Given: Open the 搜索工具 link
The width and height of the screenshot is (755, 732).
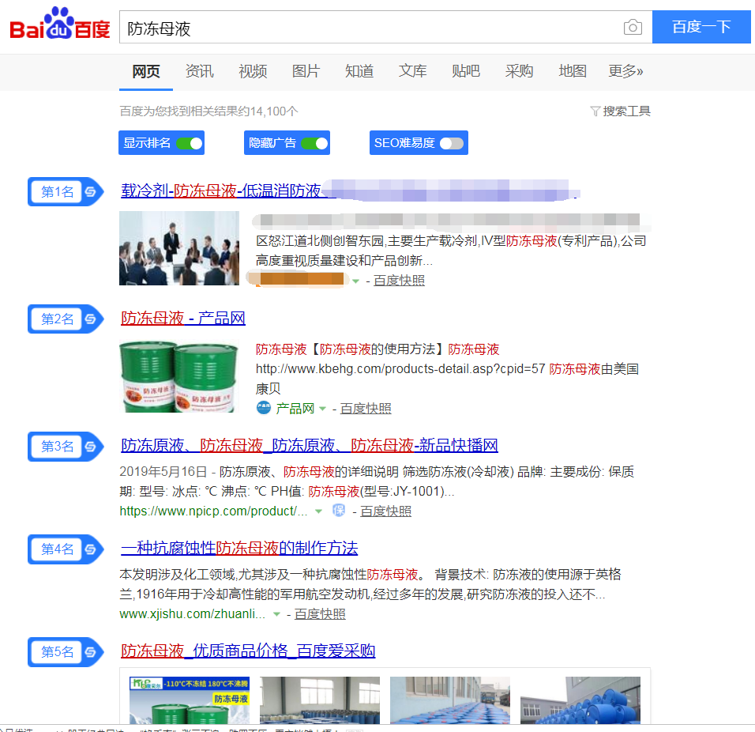Looking at the screenshot, I should pyautogui.click(x=626, y=111).
